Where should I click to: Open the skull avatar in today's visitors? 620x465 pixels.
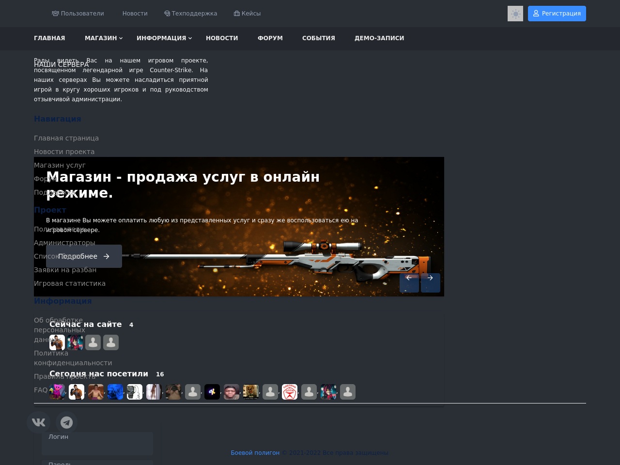(x=135, y=392)
